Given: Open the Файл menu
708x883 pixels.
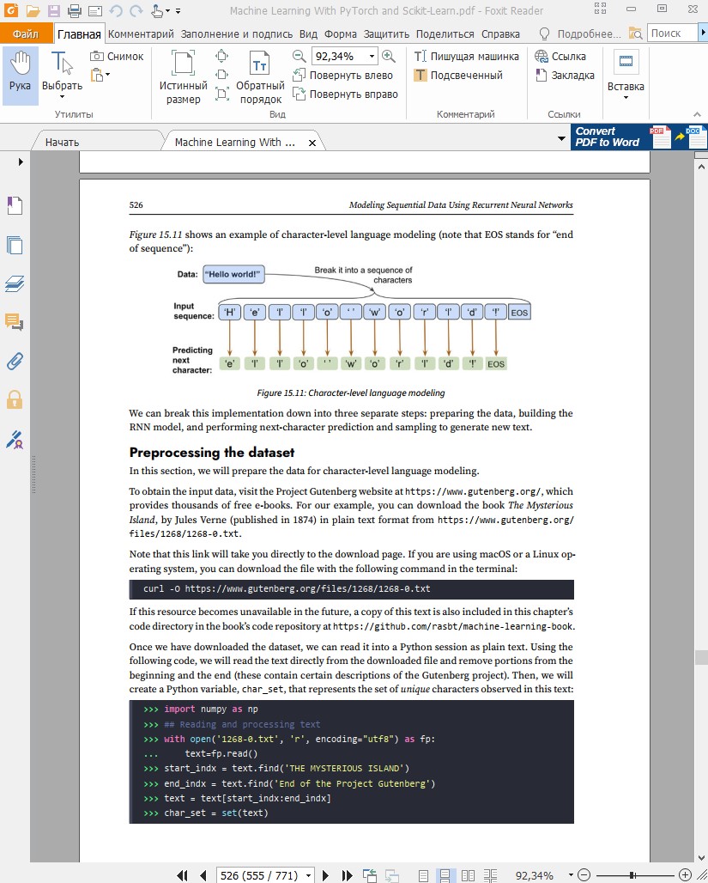Looking at the screenshot, I should coord(26,34).
